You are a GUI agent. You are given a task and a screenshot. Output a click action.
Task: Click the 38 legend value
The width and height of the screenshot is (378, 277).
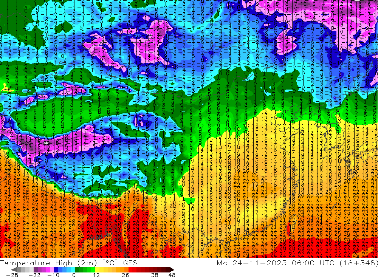[154, 275]
